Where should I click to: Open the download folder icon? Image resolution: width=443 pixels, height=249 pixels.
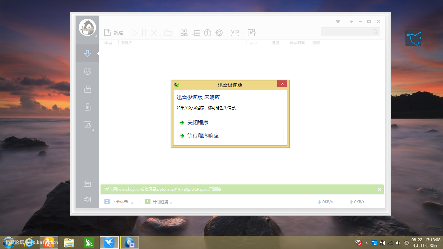point(168,33)
